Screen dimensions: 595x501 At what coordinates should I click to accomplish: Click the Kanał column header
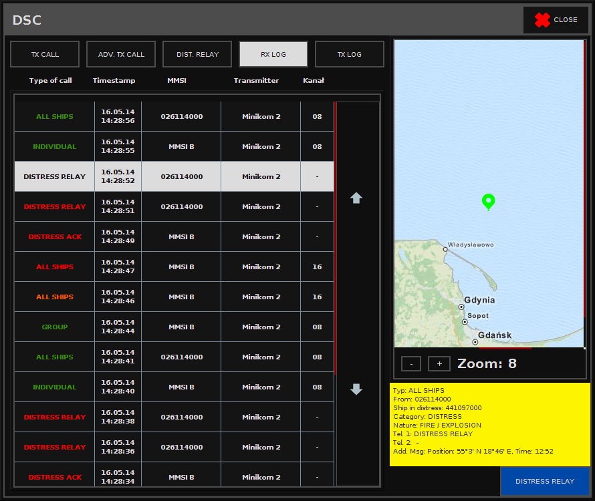point(314,80)
